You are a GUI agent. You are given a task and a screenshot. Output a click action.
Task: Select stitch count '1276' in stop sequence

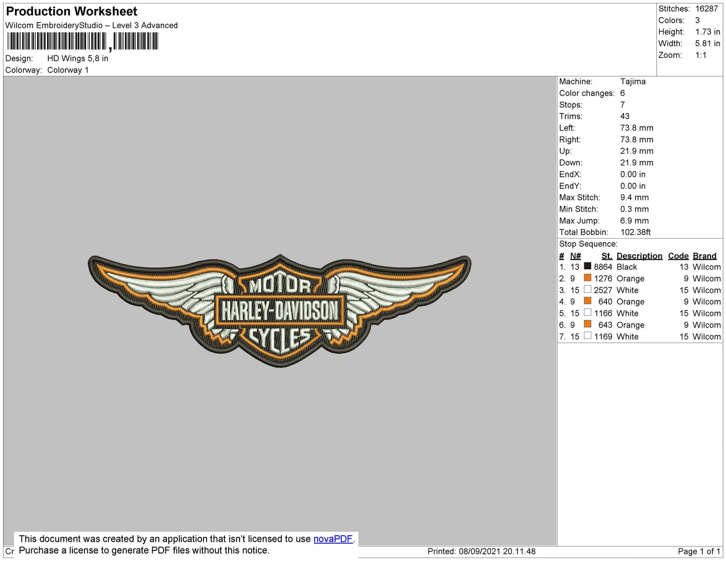pos(603,279)
